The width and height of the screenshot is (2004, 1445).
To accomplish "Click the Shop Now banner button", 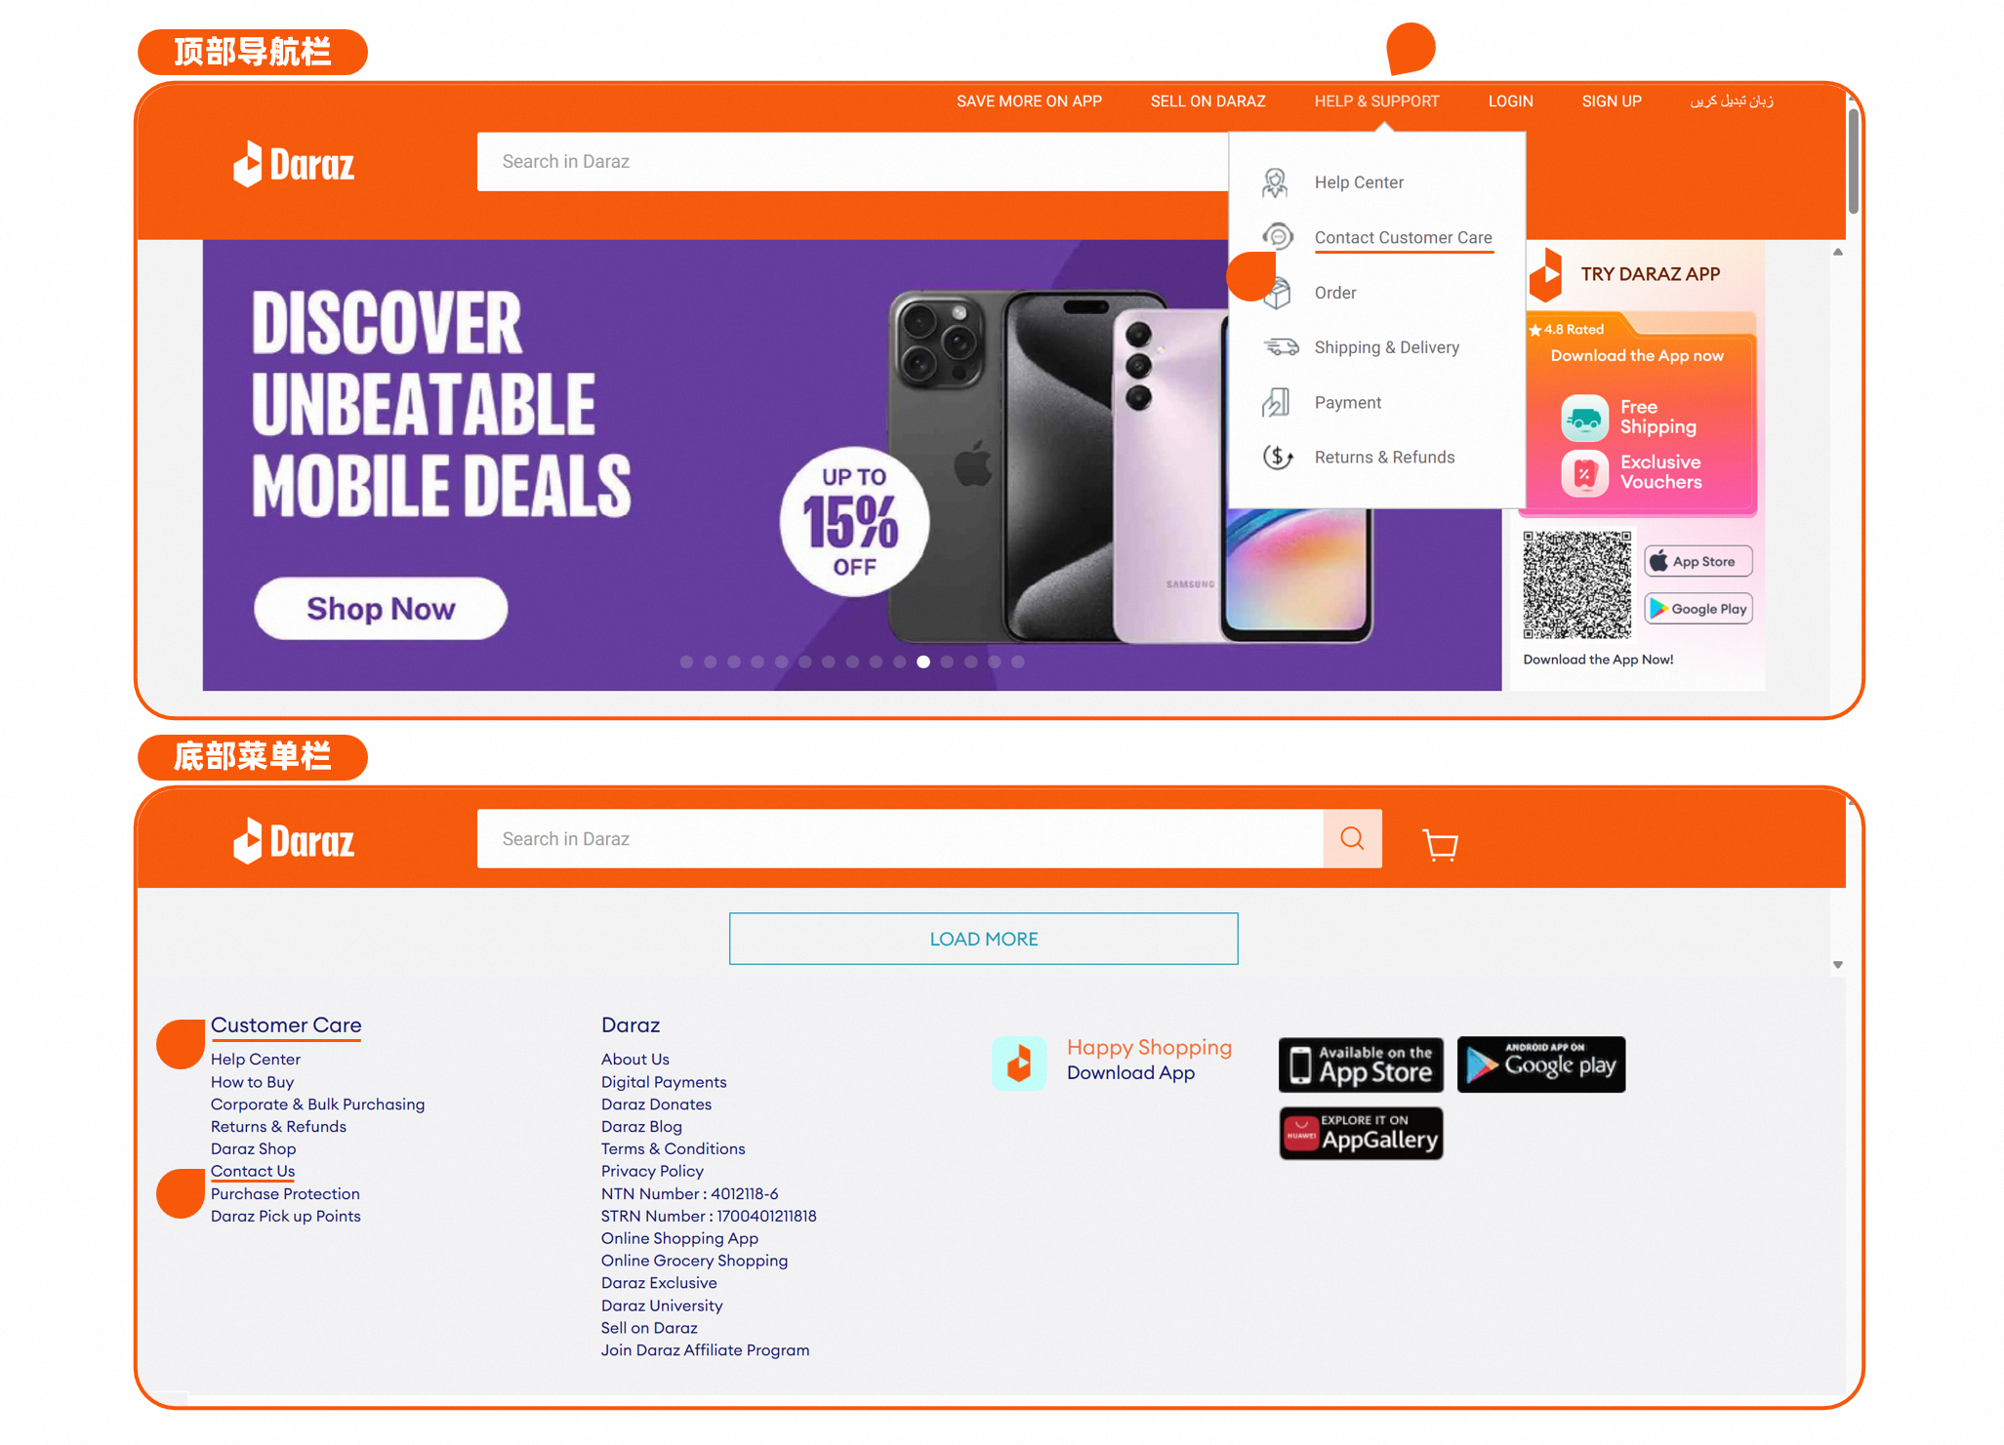I will pos(381,609).
